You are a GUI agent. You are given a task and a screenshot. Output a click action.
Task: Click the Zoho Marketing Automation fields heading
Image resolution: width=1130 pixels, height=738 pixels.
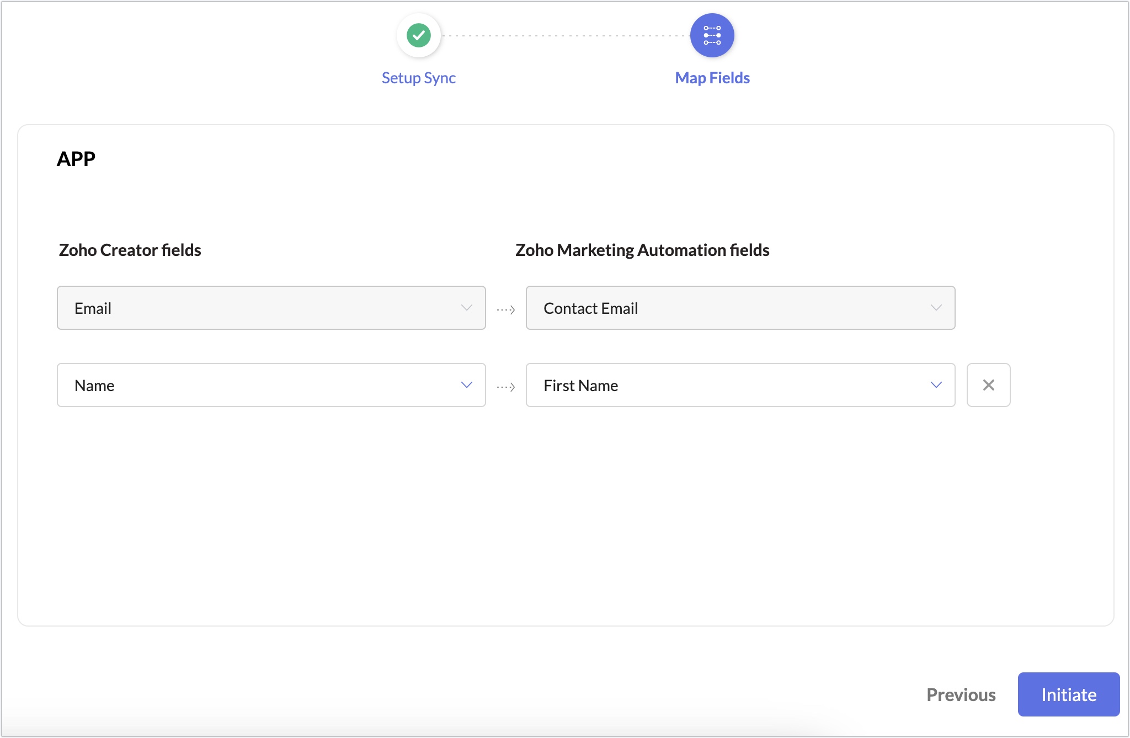click(642, 250)
